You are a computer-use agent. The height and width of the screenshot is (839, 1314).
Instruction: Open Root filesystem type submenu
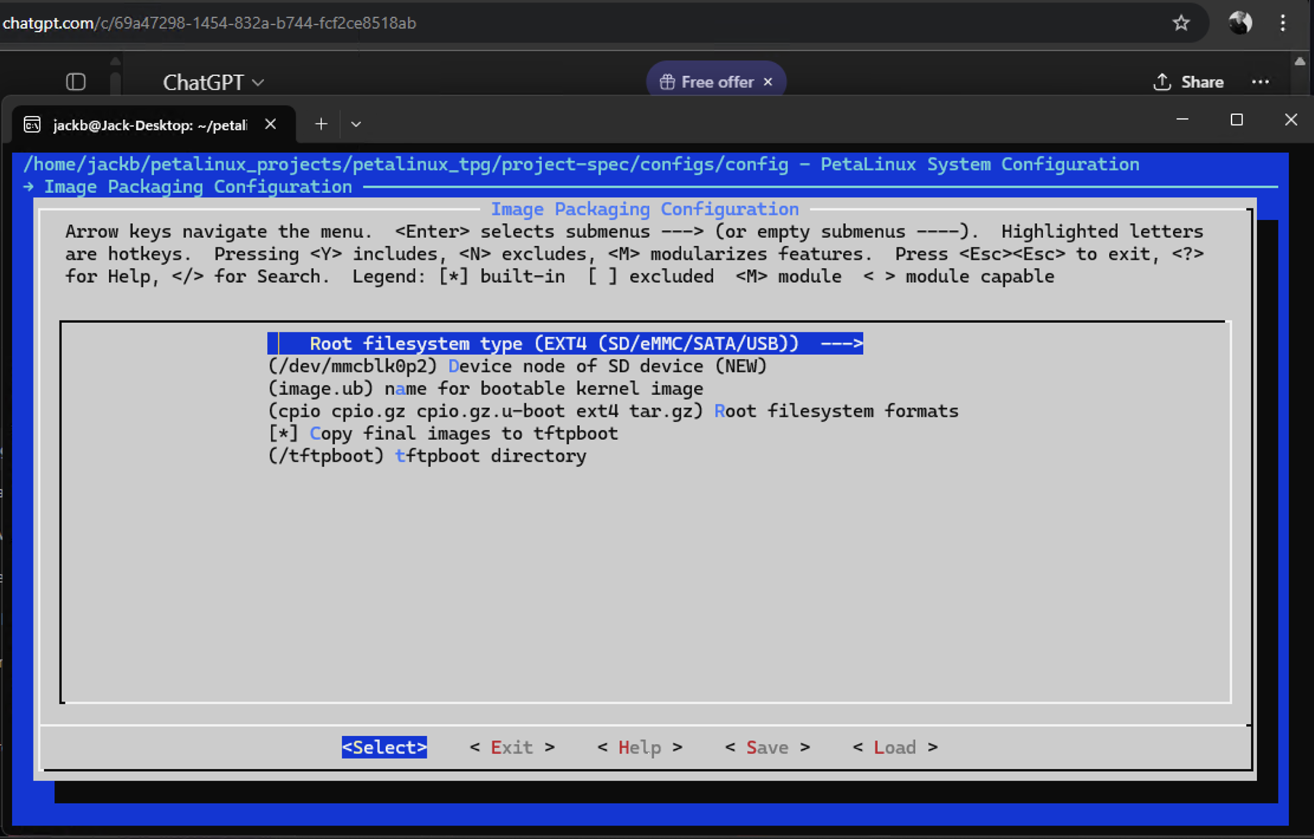tap(565, 343)
